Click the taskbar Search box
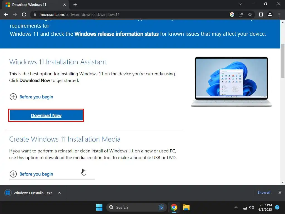The image size is (285, 214). (x=136, y=207)
